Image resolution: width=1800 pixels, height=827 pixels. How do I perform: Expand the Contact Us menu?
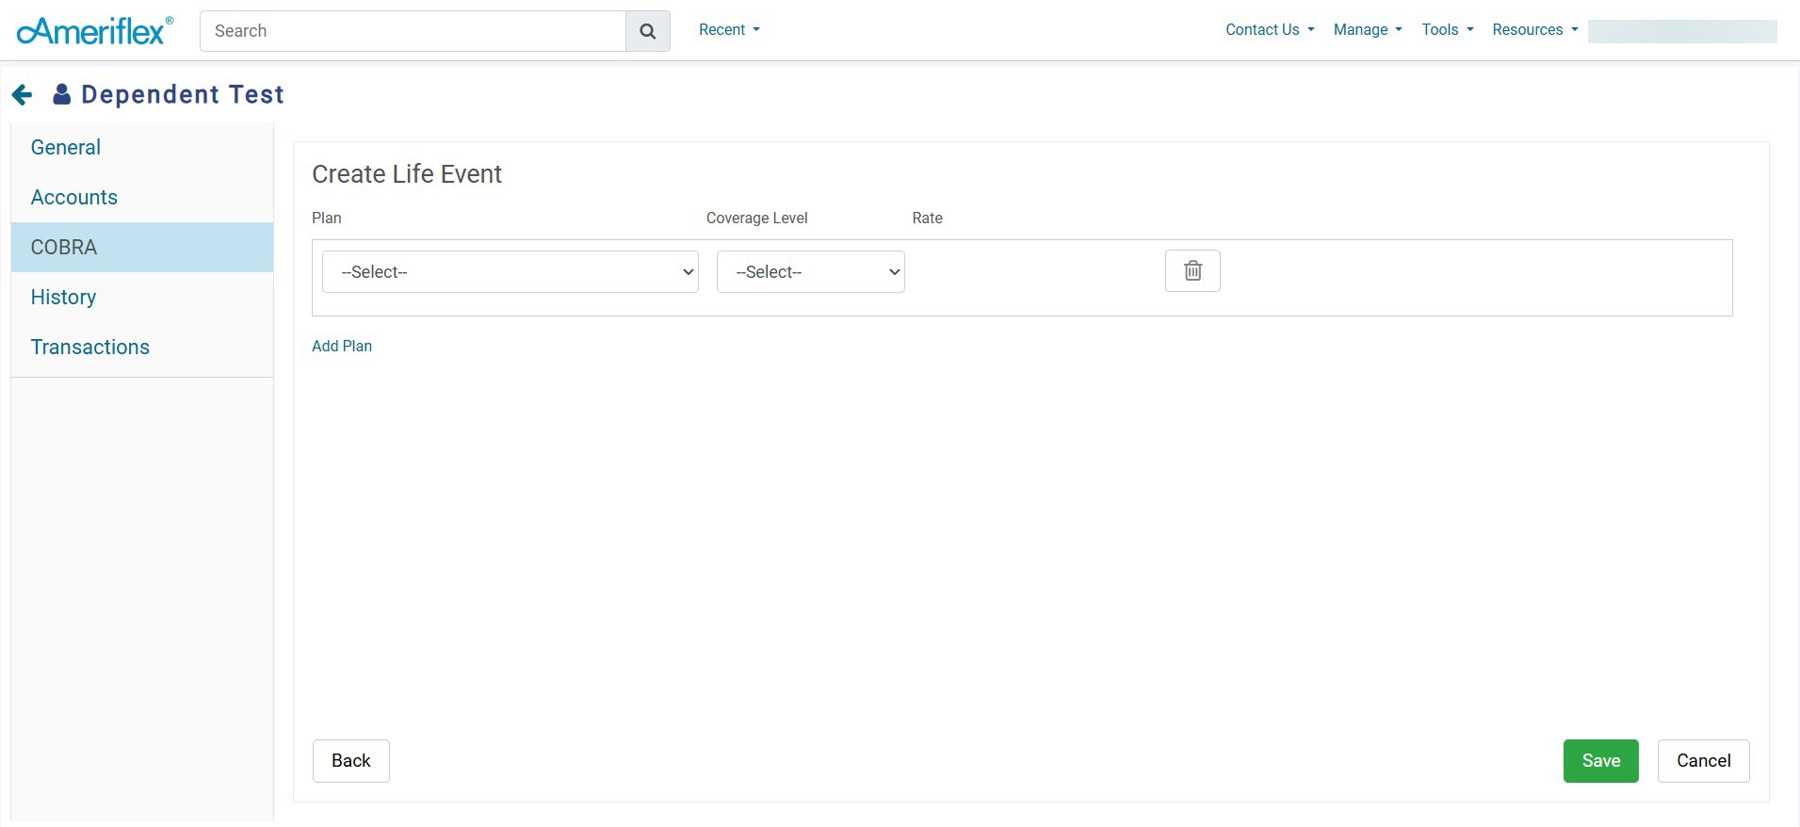coord(1269,30)
